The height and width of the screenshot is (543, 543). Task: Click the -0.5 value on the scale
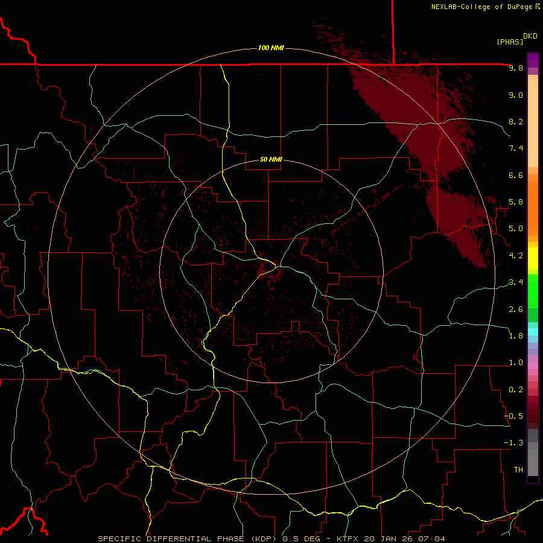pos(513,416)
